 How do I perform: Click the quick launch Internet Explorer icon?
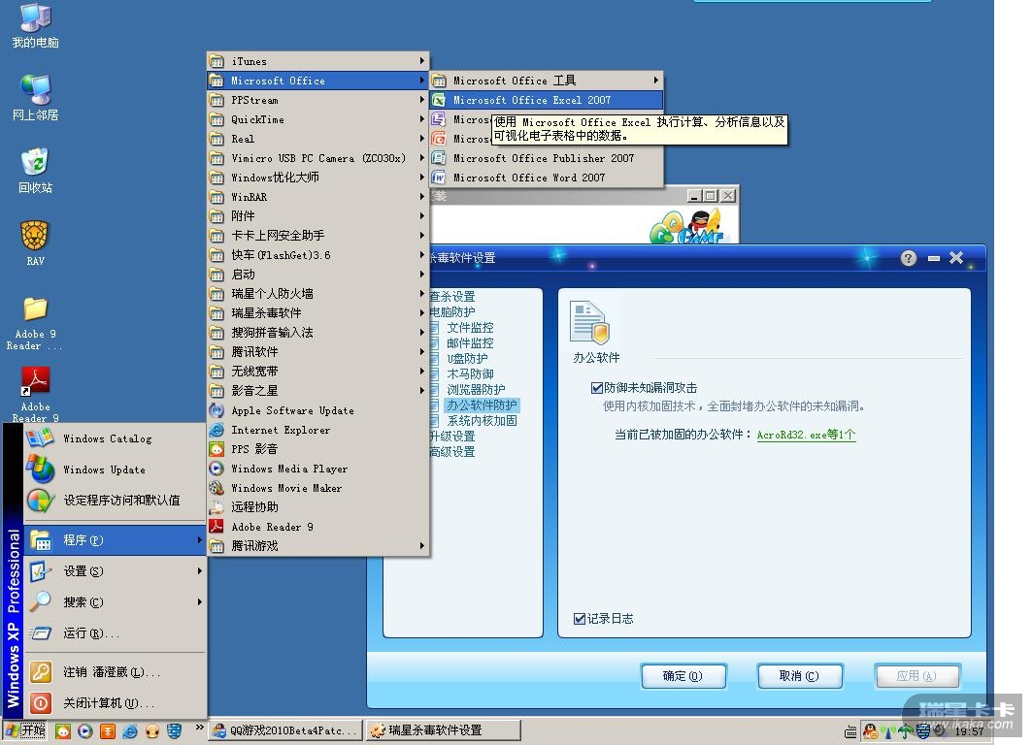click(130, 731)
